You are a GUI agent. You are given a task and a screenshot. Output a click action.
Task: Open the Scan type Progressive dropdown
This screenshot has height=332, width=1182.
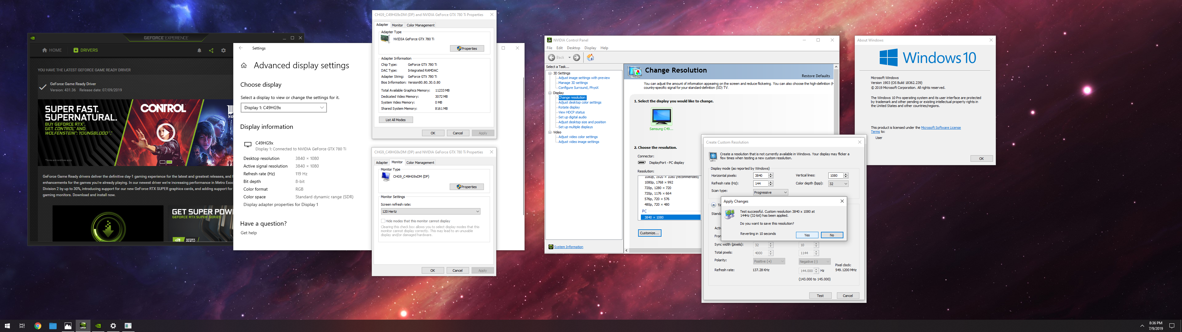[x=770, y=192]
